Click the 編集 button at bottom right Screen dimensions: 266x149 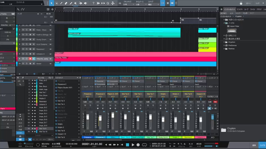(x=254, y=145)
